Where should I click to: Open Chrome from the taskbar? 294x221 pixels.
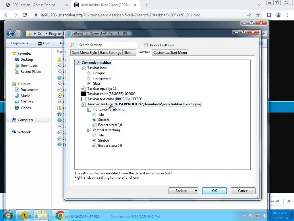pyautogui.click(x=60, y=215)
